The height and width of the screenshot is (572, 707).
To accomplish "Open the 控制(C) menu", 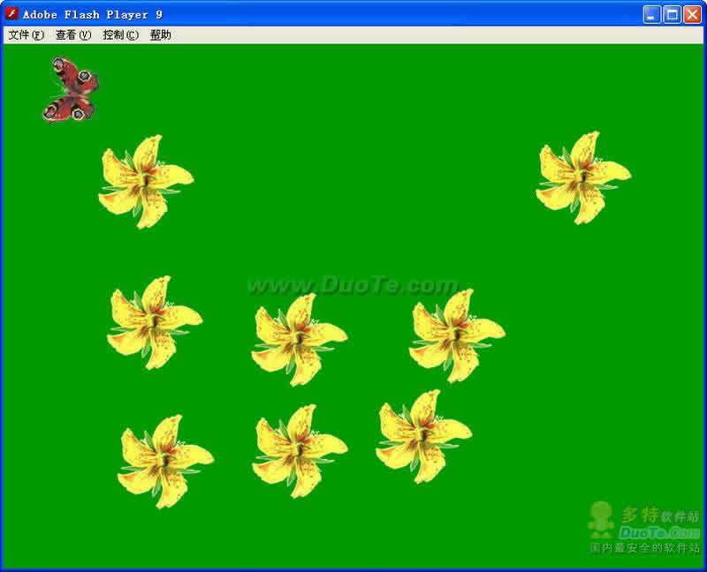I will pos(120,34).
